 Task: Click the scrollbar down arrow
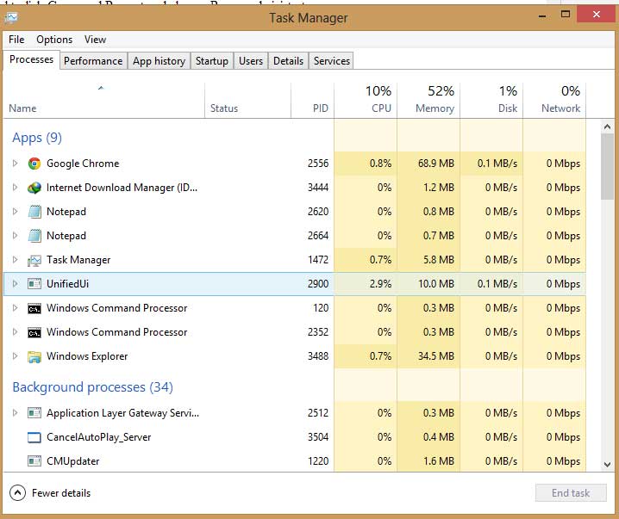pos(607,465)
